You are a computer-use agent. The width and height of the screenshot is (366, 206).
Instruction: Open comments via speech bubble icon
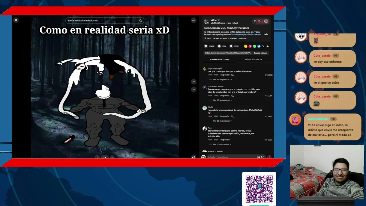coord(219,46)
